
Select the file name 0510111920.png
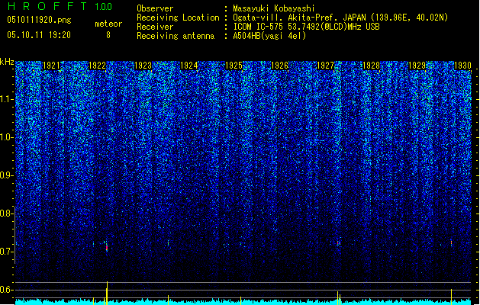tap(39, 20)
